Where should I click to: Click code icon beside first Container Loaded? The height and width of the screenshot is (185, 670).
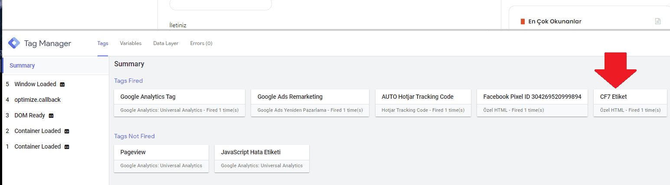[x=67, y=147]
